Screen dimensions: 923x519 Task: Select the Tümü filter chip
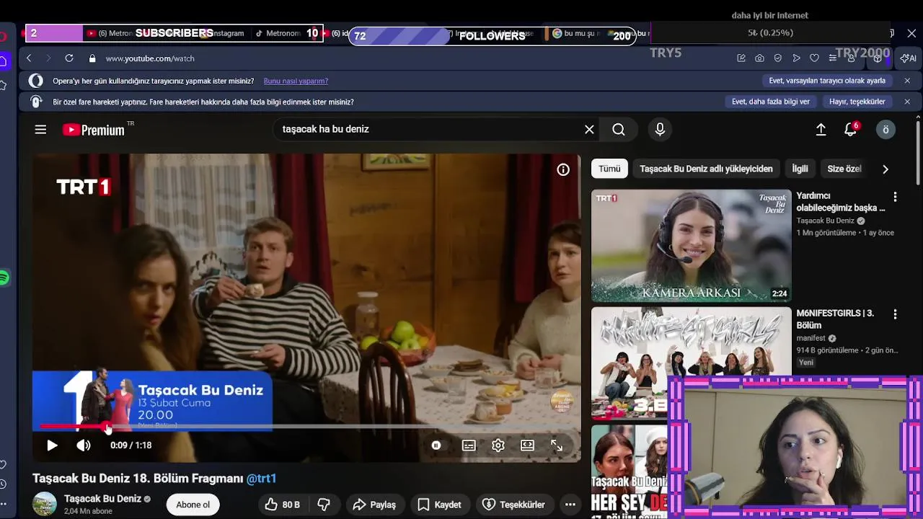(609, 169)
